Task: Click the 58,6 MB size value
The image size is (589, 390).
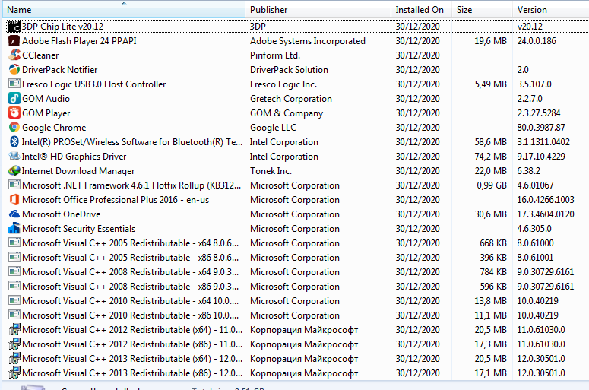Action: click(490, 142)
